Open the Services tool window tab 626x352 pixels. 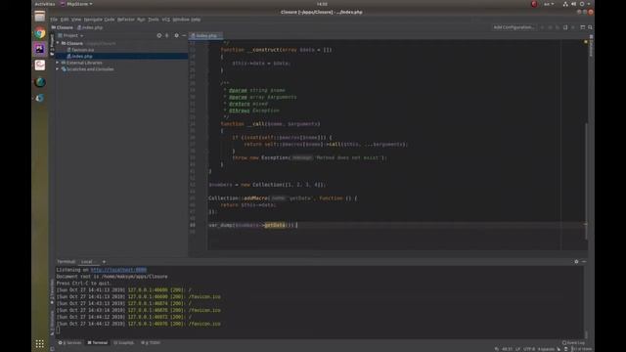pos(69,343)
